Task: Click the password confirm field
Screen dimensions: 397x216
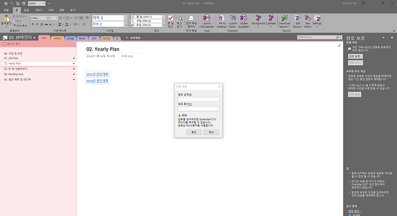Action: (198, 109)
